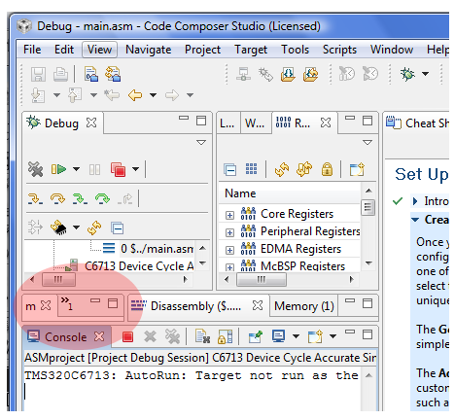Open the Run dropdown arrow in Debug view
Screen dimensions: 455x420
tap(76, 169)
